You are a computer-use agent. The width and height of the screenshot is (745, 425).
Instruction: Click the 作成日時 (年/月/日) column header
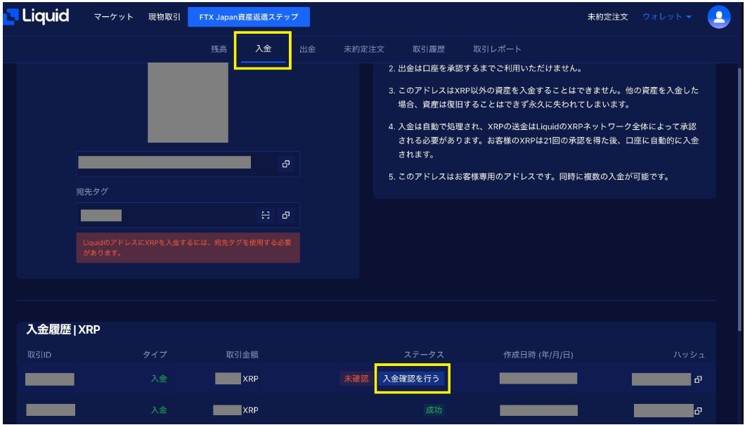538,355
